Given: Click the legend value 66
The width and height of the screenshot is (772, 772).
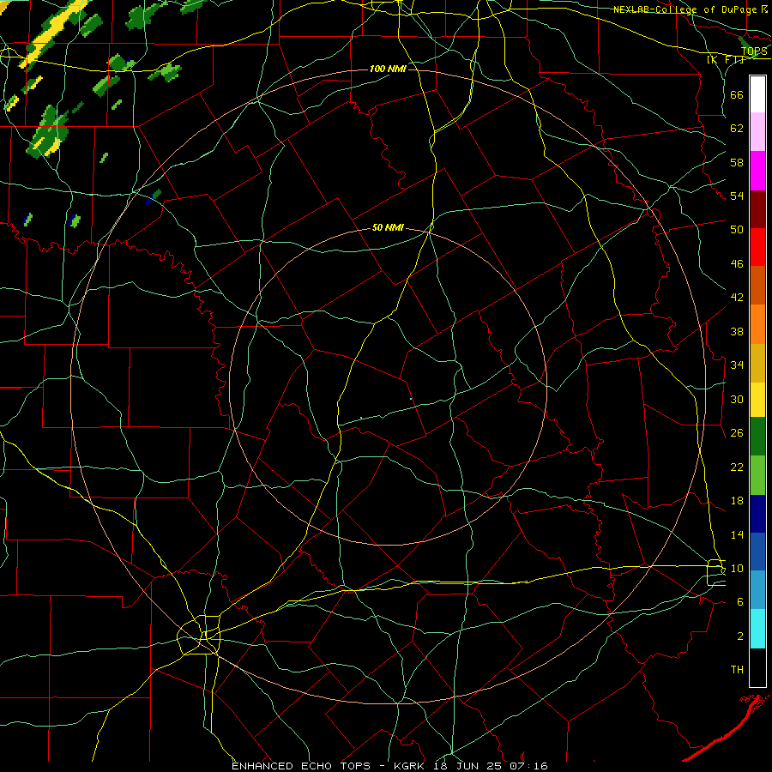Looking at the screenshot, I should click(737, 94).
